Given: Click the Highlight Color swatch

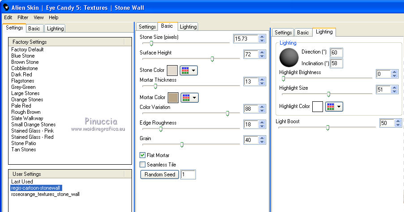Looking at the screenshot, I should (x=318, y=107).
